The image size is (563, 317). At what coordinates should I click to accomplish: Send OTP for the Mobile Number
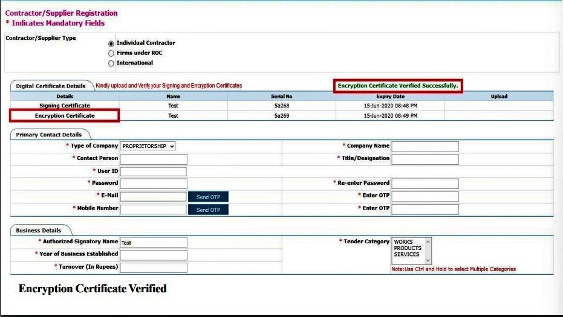(x=208, y=210)
